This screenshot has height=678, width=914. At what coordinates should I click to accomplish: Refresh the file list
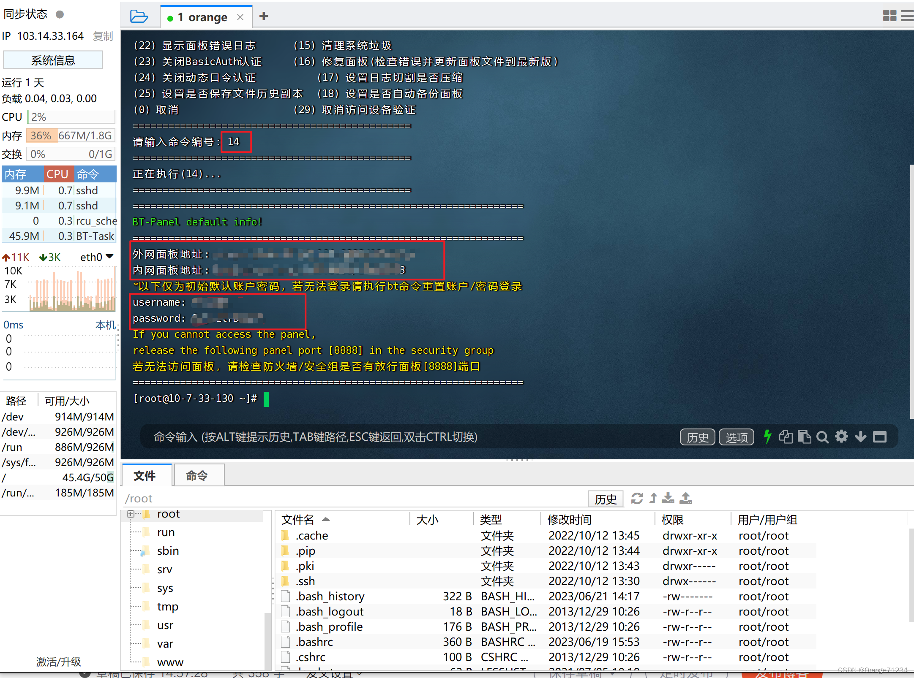637,499
